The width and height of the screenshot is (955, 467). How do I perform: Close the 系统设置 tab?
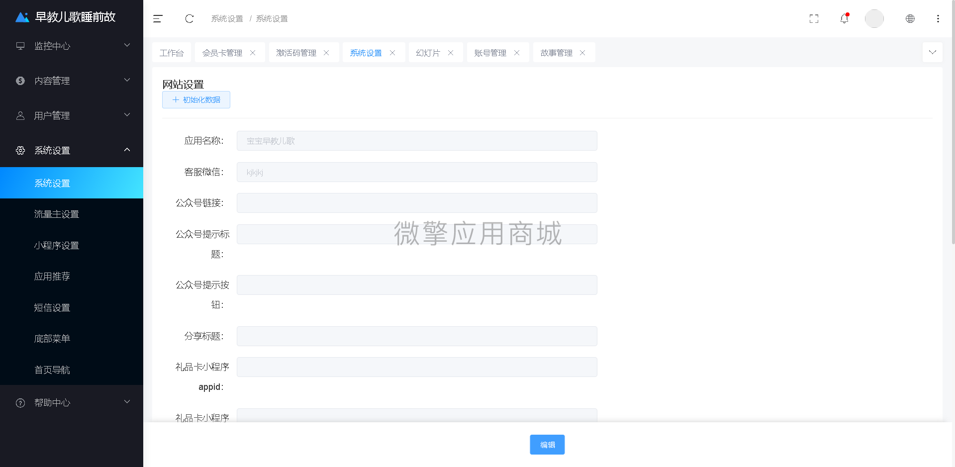tap(392, 53)
